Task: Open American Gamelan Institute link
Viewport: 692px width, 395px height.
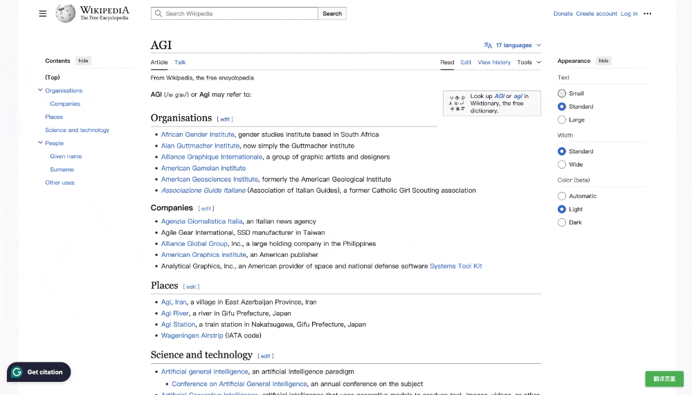Action: [203, 168]
